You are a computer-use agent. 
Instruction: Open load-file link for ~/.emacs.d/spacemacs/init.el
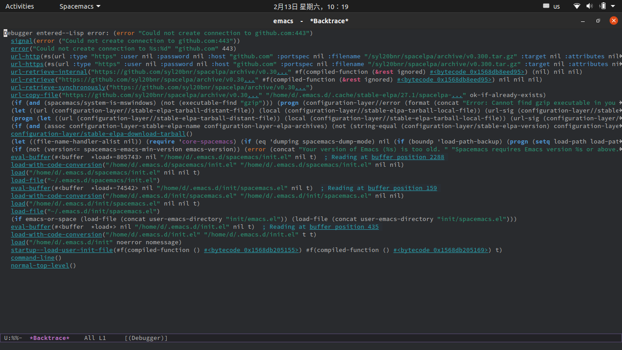(x=27, y=180)
